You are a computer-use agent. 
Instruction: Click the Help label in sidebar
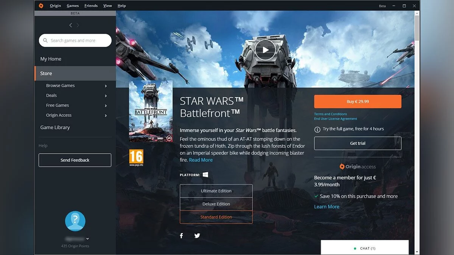coord(43,145)
